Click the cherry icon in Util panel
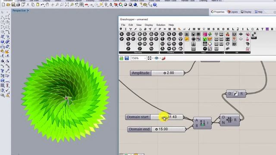 click(228, 34)
